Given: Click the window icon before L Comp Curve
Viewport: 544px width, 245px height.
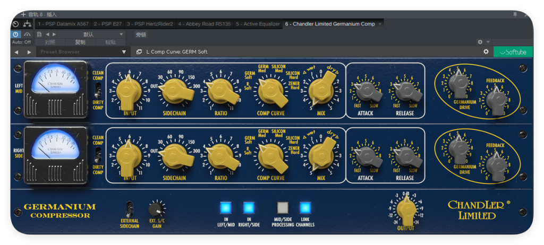Looking at the screenshot, I should pyautogui.click(x=139, y=52).
